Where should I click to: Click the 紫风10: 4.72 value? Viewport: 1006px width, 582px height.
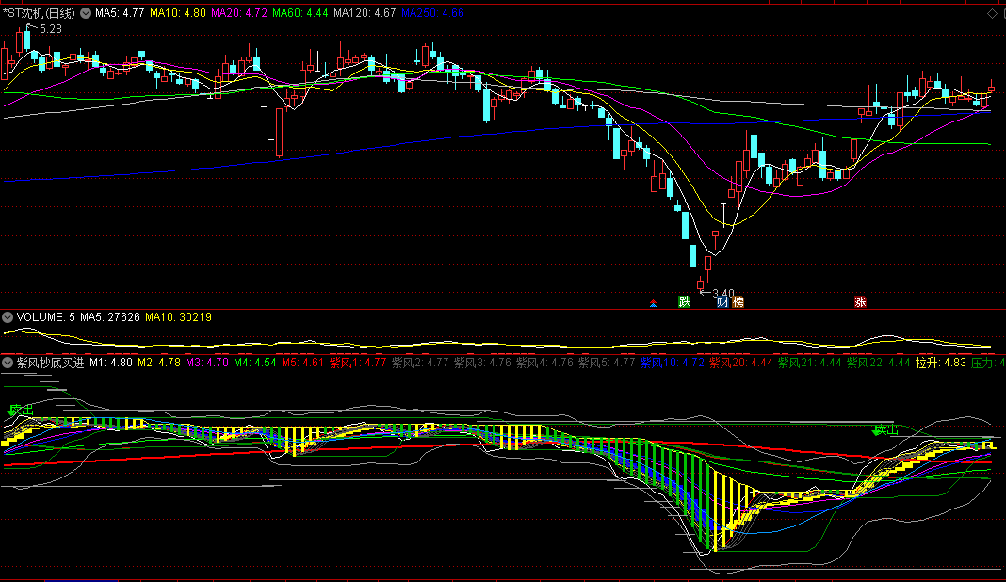click(x=673, y=363)
